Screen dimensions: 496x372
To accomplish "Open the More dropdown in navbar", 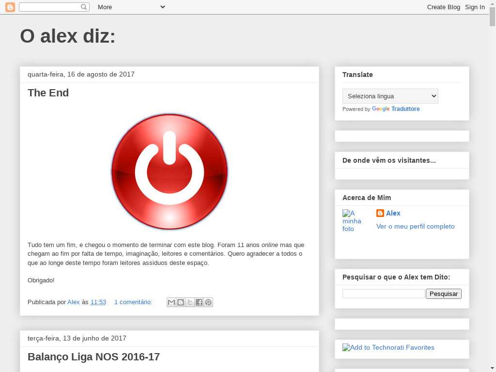I will (131, 7).
